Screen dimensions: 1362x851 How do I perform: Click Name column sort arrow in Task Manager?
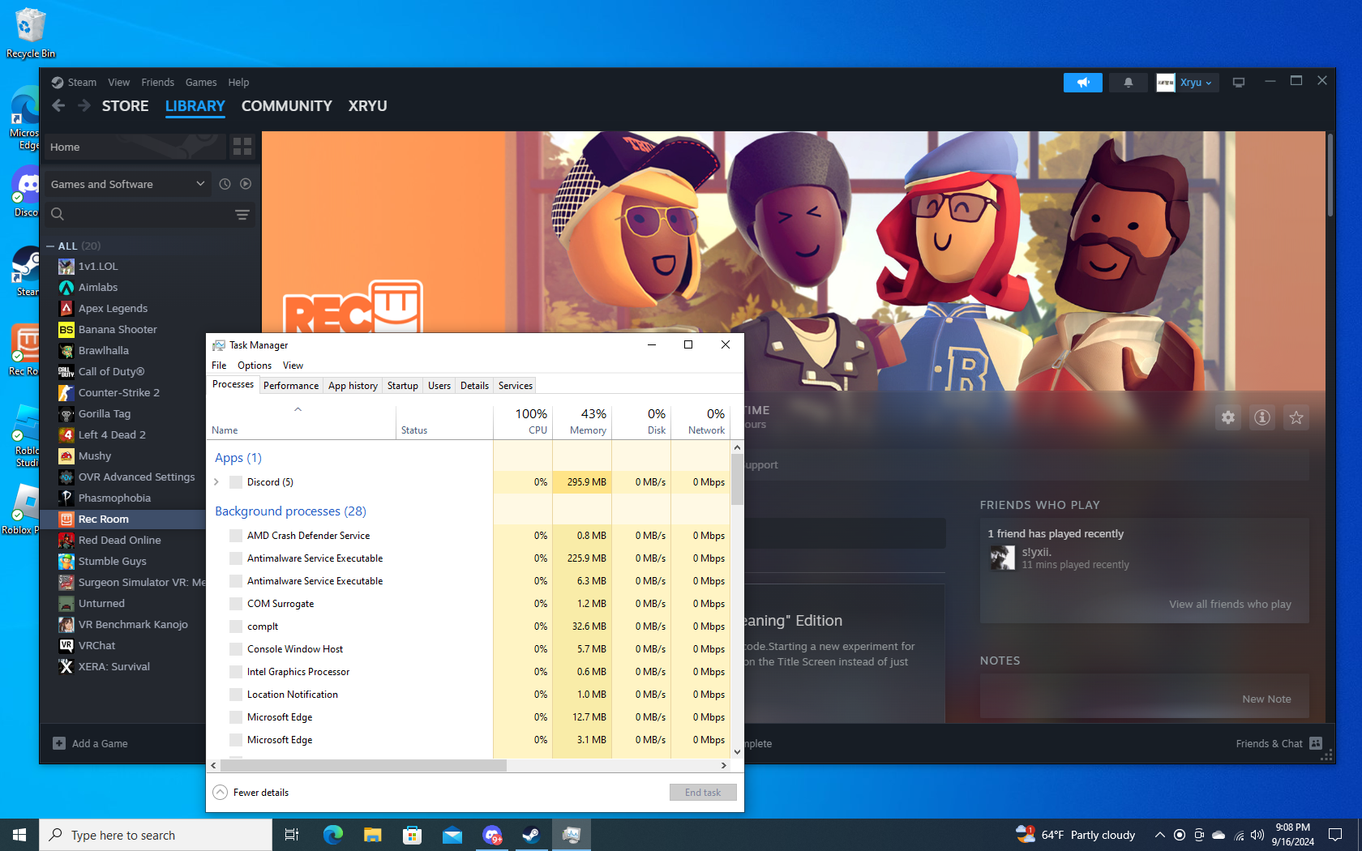tap(298, 409)
